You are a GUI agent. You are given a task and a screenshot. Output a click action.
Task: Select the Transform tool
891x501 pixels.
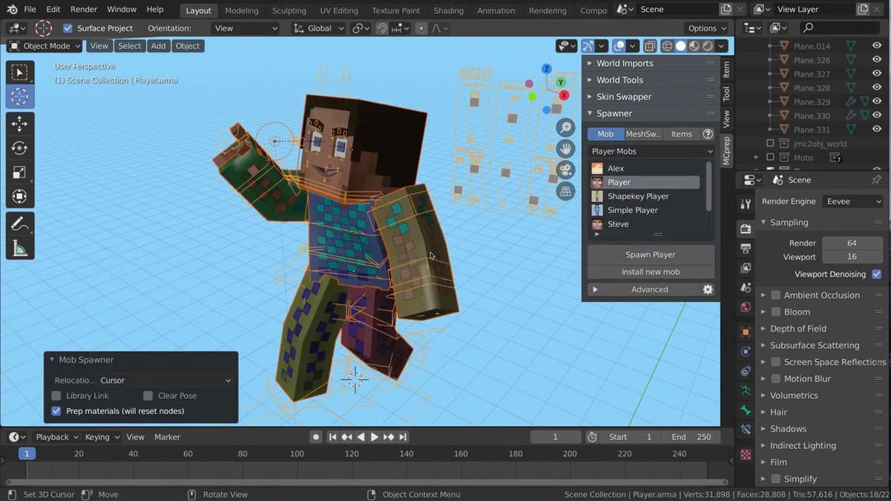19,197
